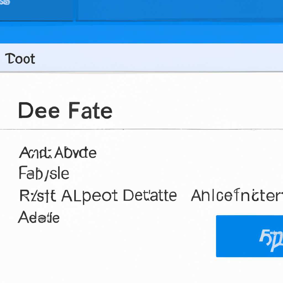283x283 pixels.
Task: Select the And: label
Action: [x=35, y=153]
